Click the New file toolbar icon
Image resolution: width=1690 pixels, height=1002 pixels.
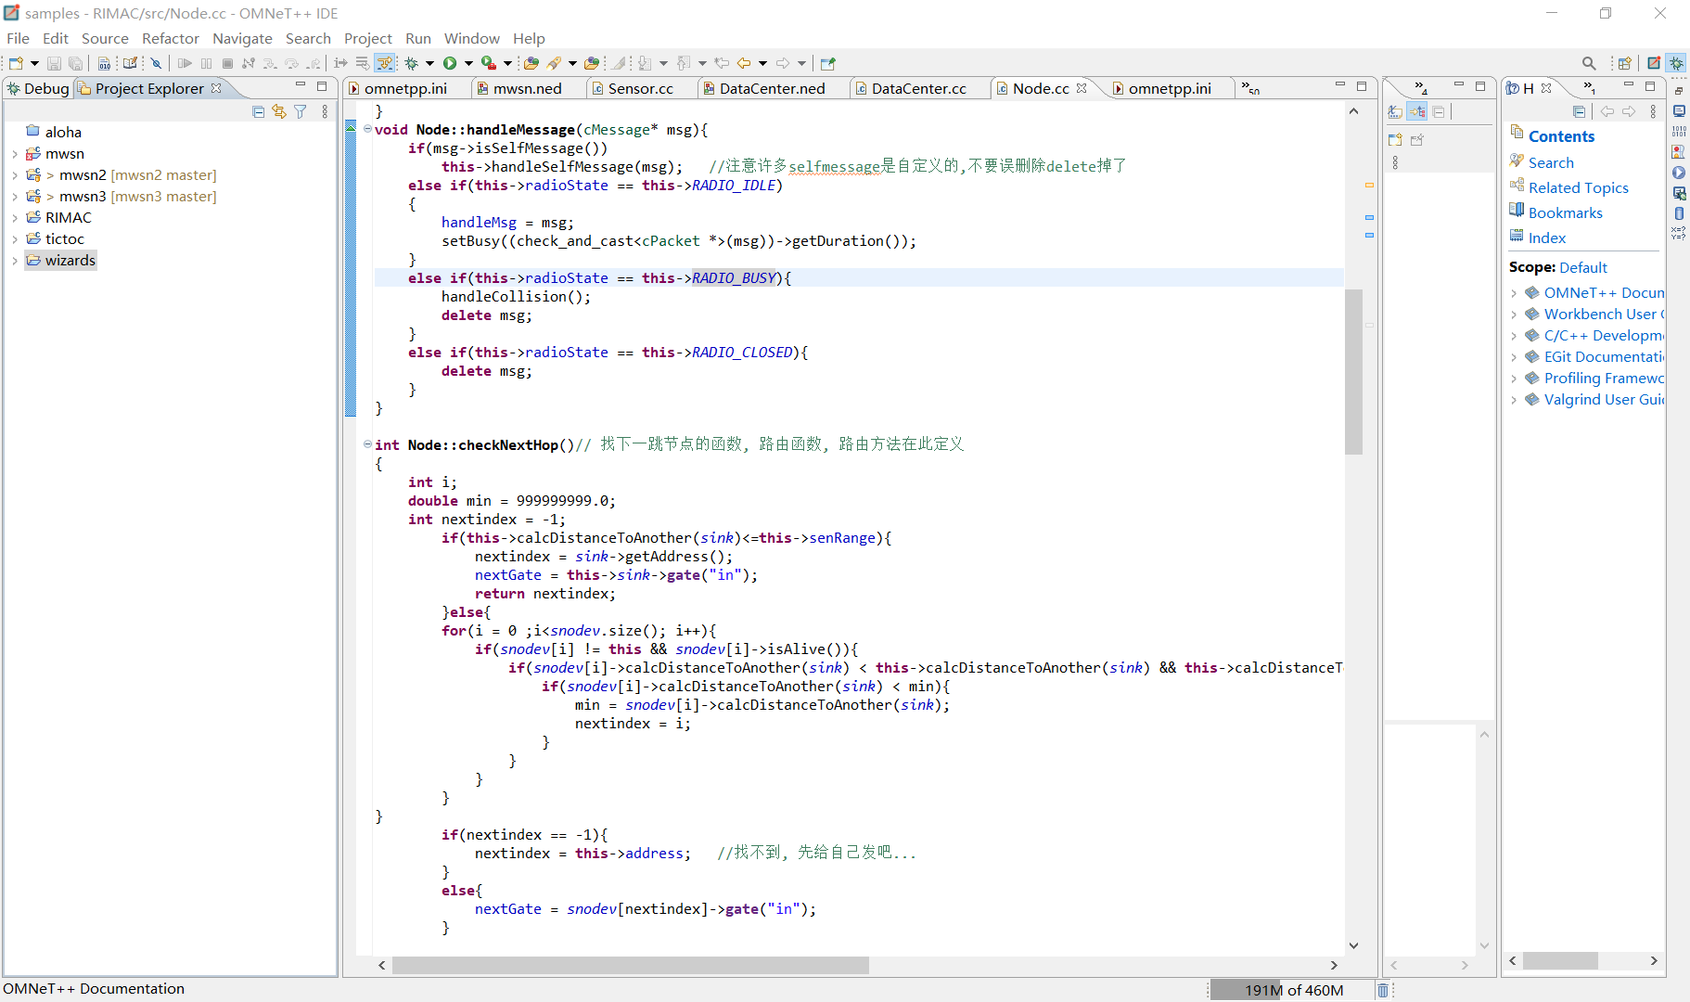[16, 63]
